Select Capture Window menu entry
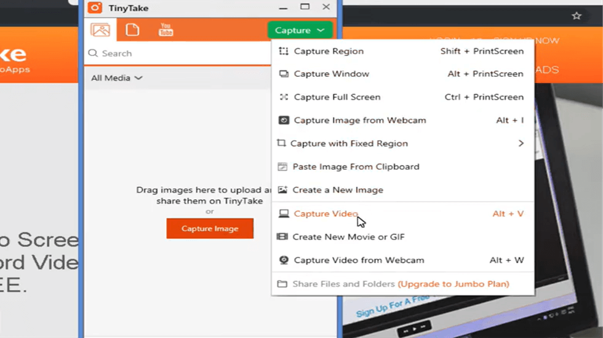The width and height of the screenshot is (603, 338). [402, 74]
